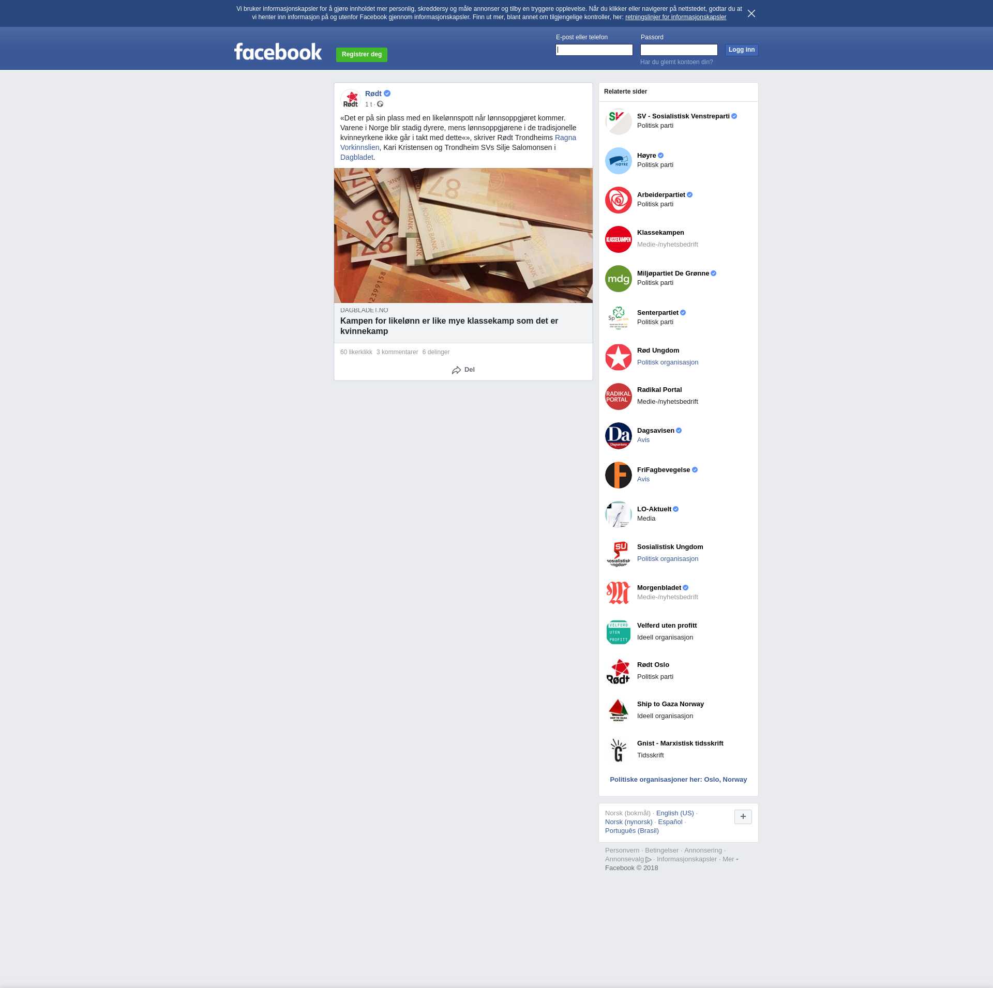Click the Del share arrow button

[x=463, y=370]
